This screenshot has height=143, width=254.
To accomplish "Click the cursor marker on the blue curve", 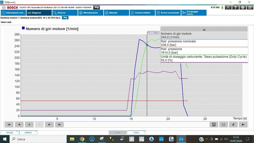I will click(x=147, y=45).
